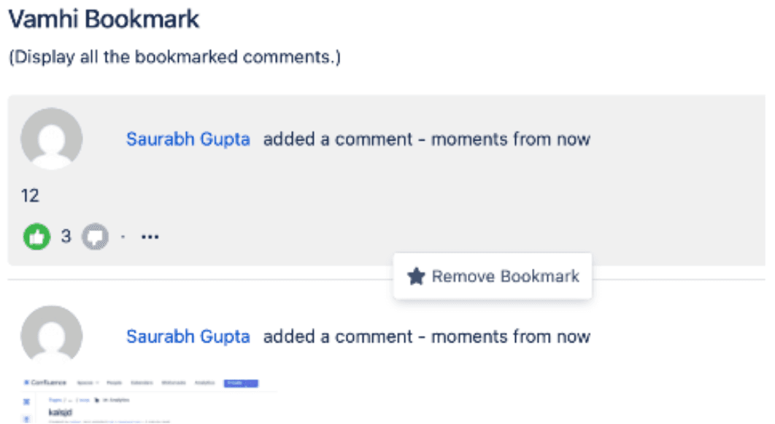Image resolution: width=775 pixels, height=424 pixels.
Task: Open the Create button dropdown in the page preview
Action: point(241,383)
